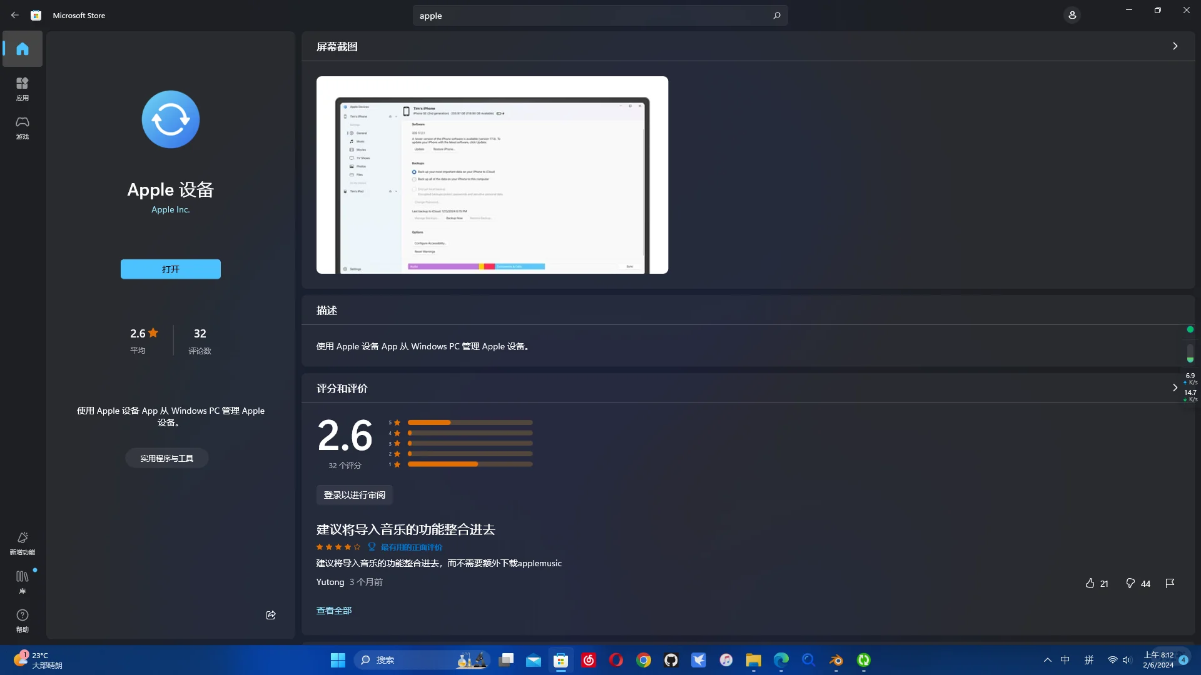
Task: Select the Home icon in the sidebar
Action: coord(22,49)
